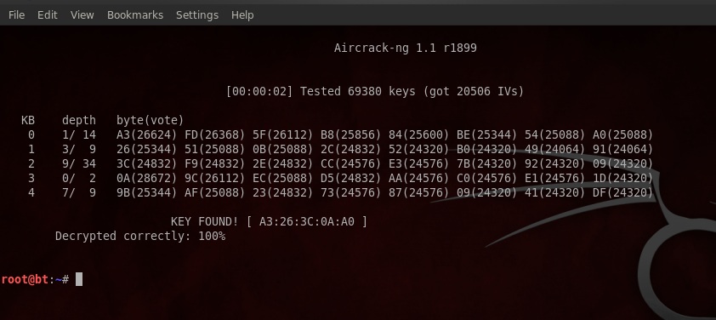The image size is (716, 320).
Task: Click 0B(25088) in KB row 1
Action: (283, 150)
